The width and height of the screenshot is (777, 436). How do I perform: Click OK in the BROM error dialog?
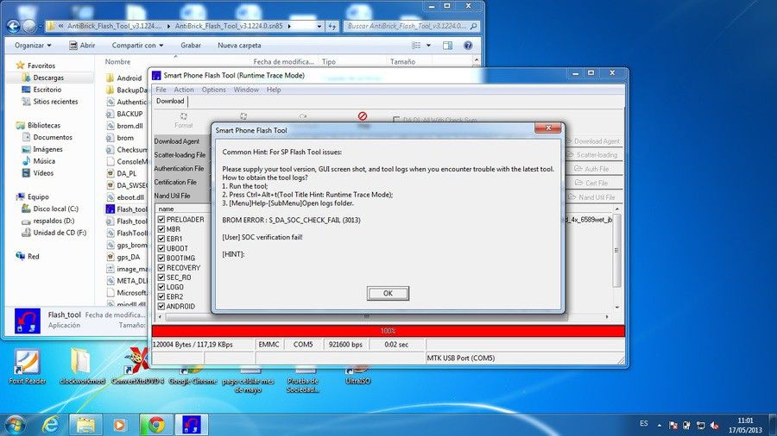(x=388, y=293)
